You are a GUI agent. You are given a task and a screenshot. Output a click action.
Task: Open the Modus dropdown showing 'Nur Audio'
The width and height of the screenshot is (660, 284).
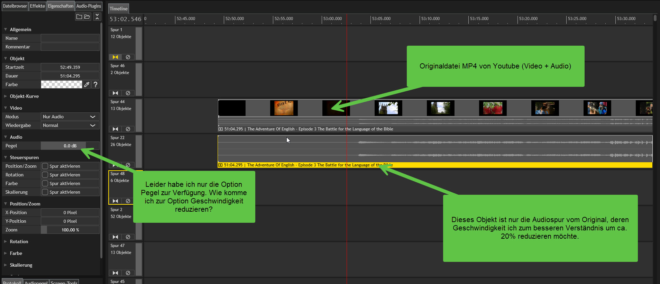[70, 117]
